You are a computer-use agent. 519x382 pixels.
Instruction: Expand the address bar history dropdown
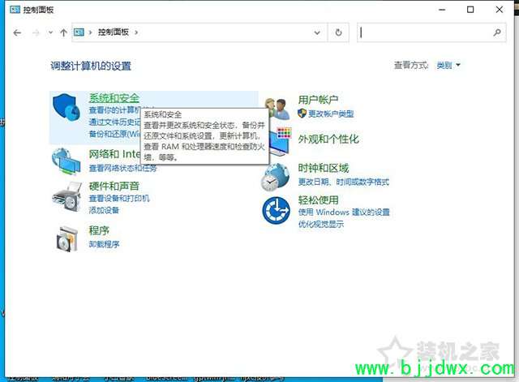click(x=317, y=32)
